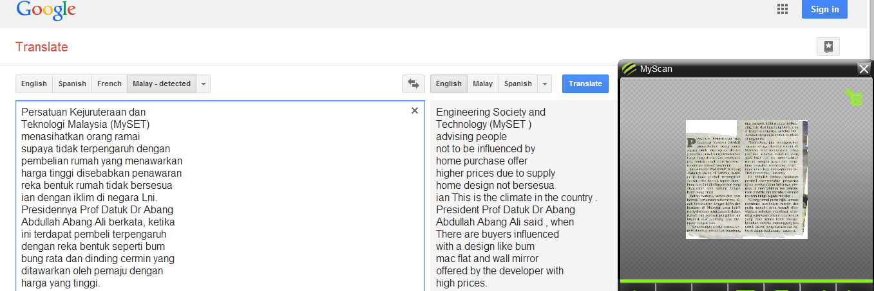Viewport: 874px width, 291px height.
Task: Open the Phrasebook star icon
Action: click(828, 46)
